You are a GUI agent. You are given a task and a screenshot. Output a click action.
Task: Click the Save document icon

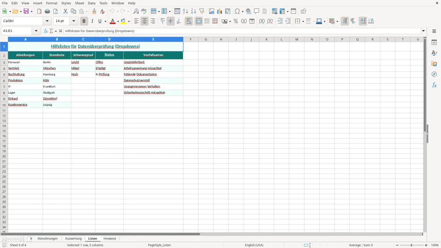[x=26, y=11]
